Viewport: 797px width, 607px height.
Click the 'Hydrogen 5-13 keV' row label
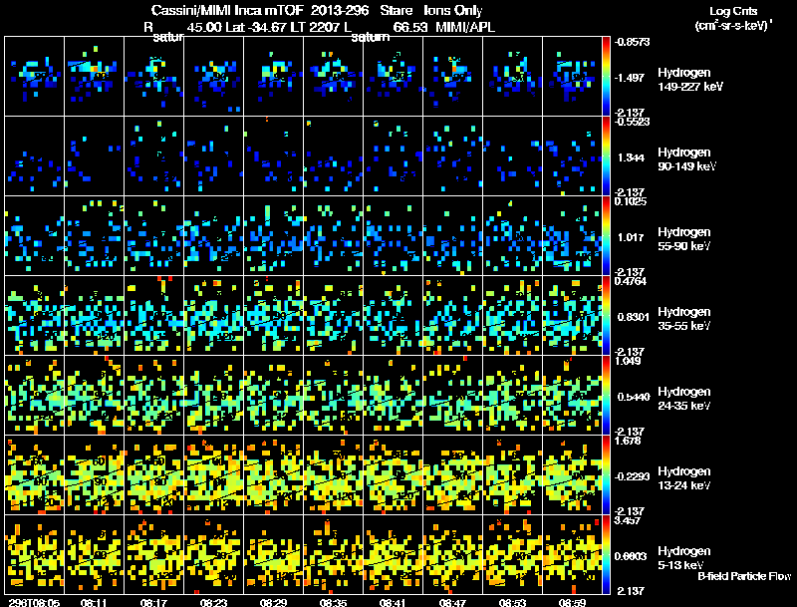pos(684,558)
